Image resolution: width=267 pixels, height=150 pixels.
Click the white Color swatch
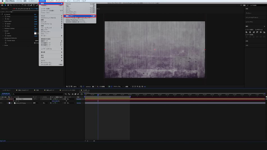pos(35,33)
